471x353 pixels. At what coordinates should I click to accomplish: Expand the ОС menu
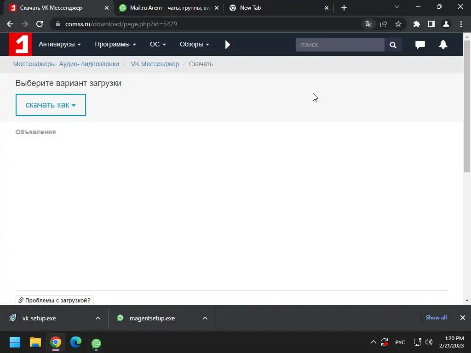click(158, 45)
